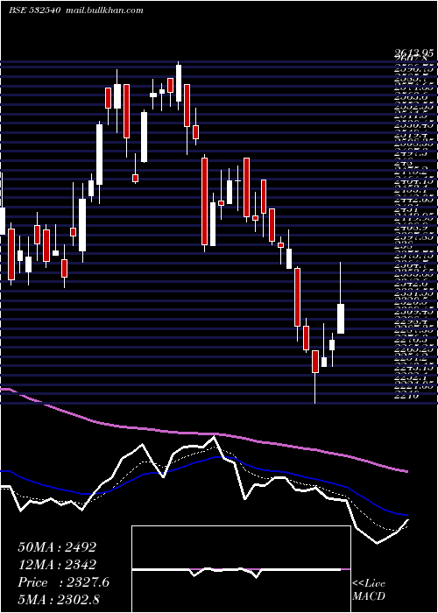Click the "BSE 532540" ticker label
This screenshot has height=613, width=438.
pyautogui.click(x=35, y=11)
